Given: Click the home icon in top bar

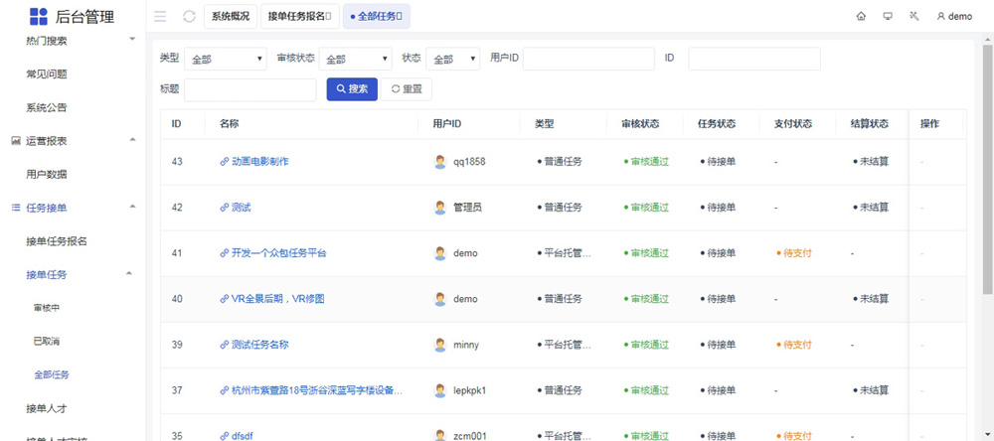Looking at the screenshot, I should click(861, 16).
